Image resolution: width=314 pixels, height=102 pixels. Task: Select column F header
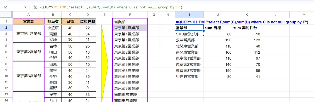(130, 15)
